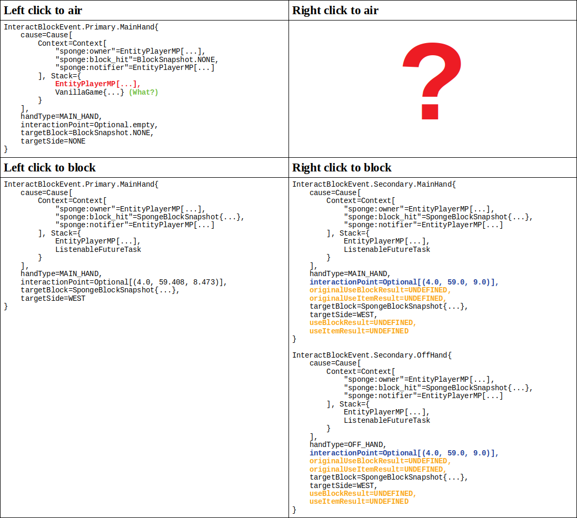Select the red 'EntityPlayerMP[...],' stack entry
Image resolution: width=577 pixels, height=518 pixels.
tap(98, 84)
